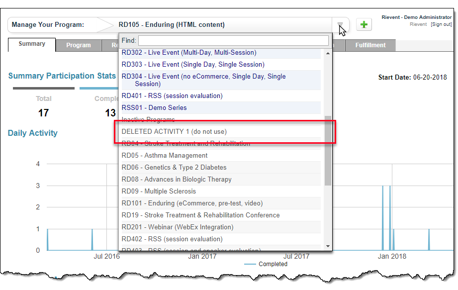Pick RSS01 - Demo Series program

tap(154, 108)
